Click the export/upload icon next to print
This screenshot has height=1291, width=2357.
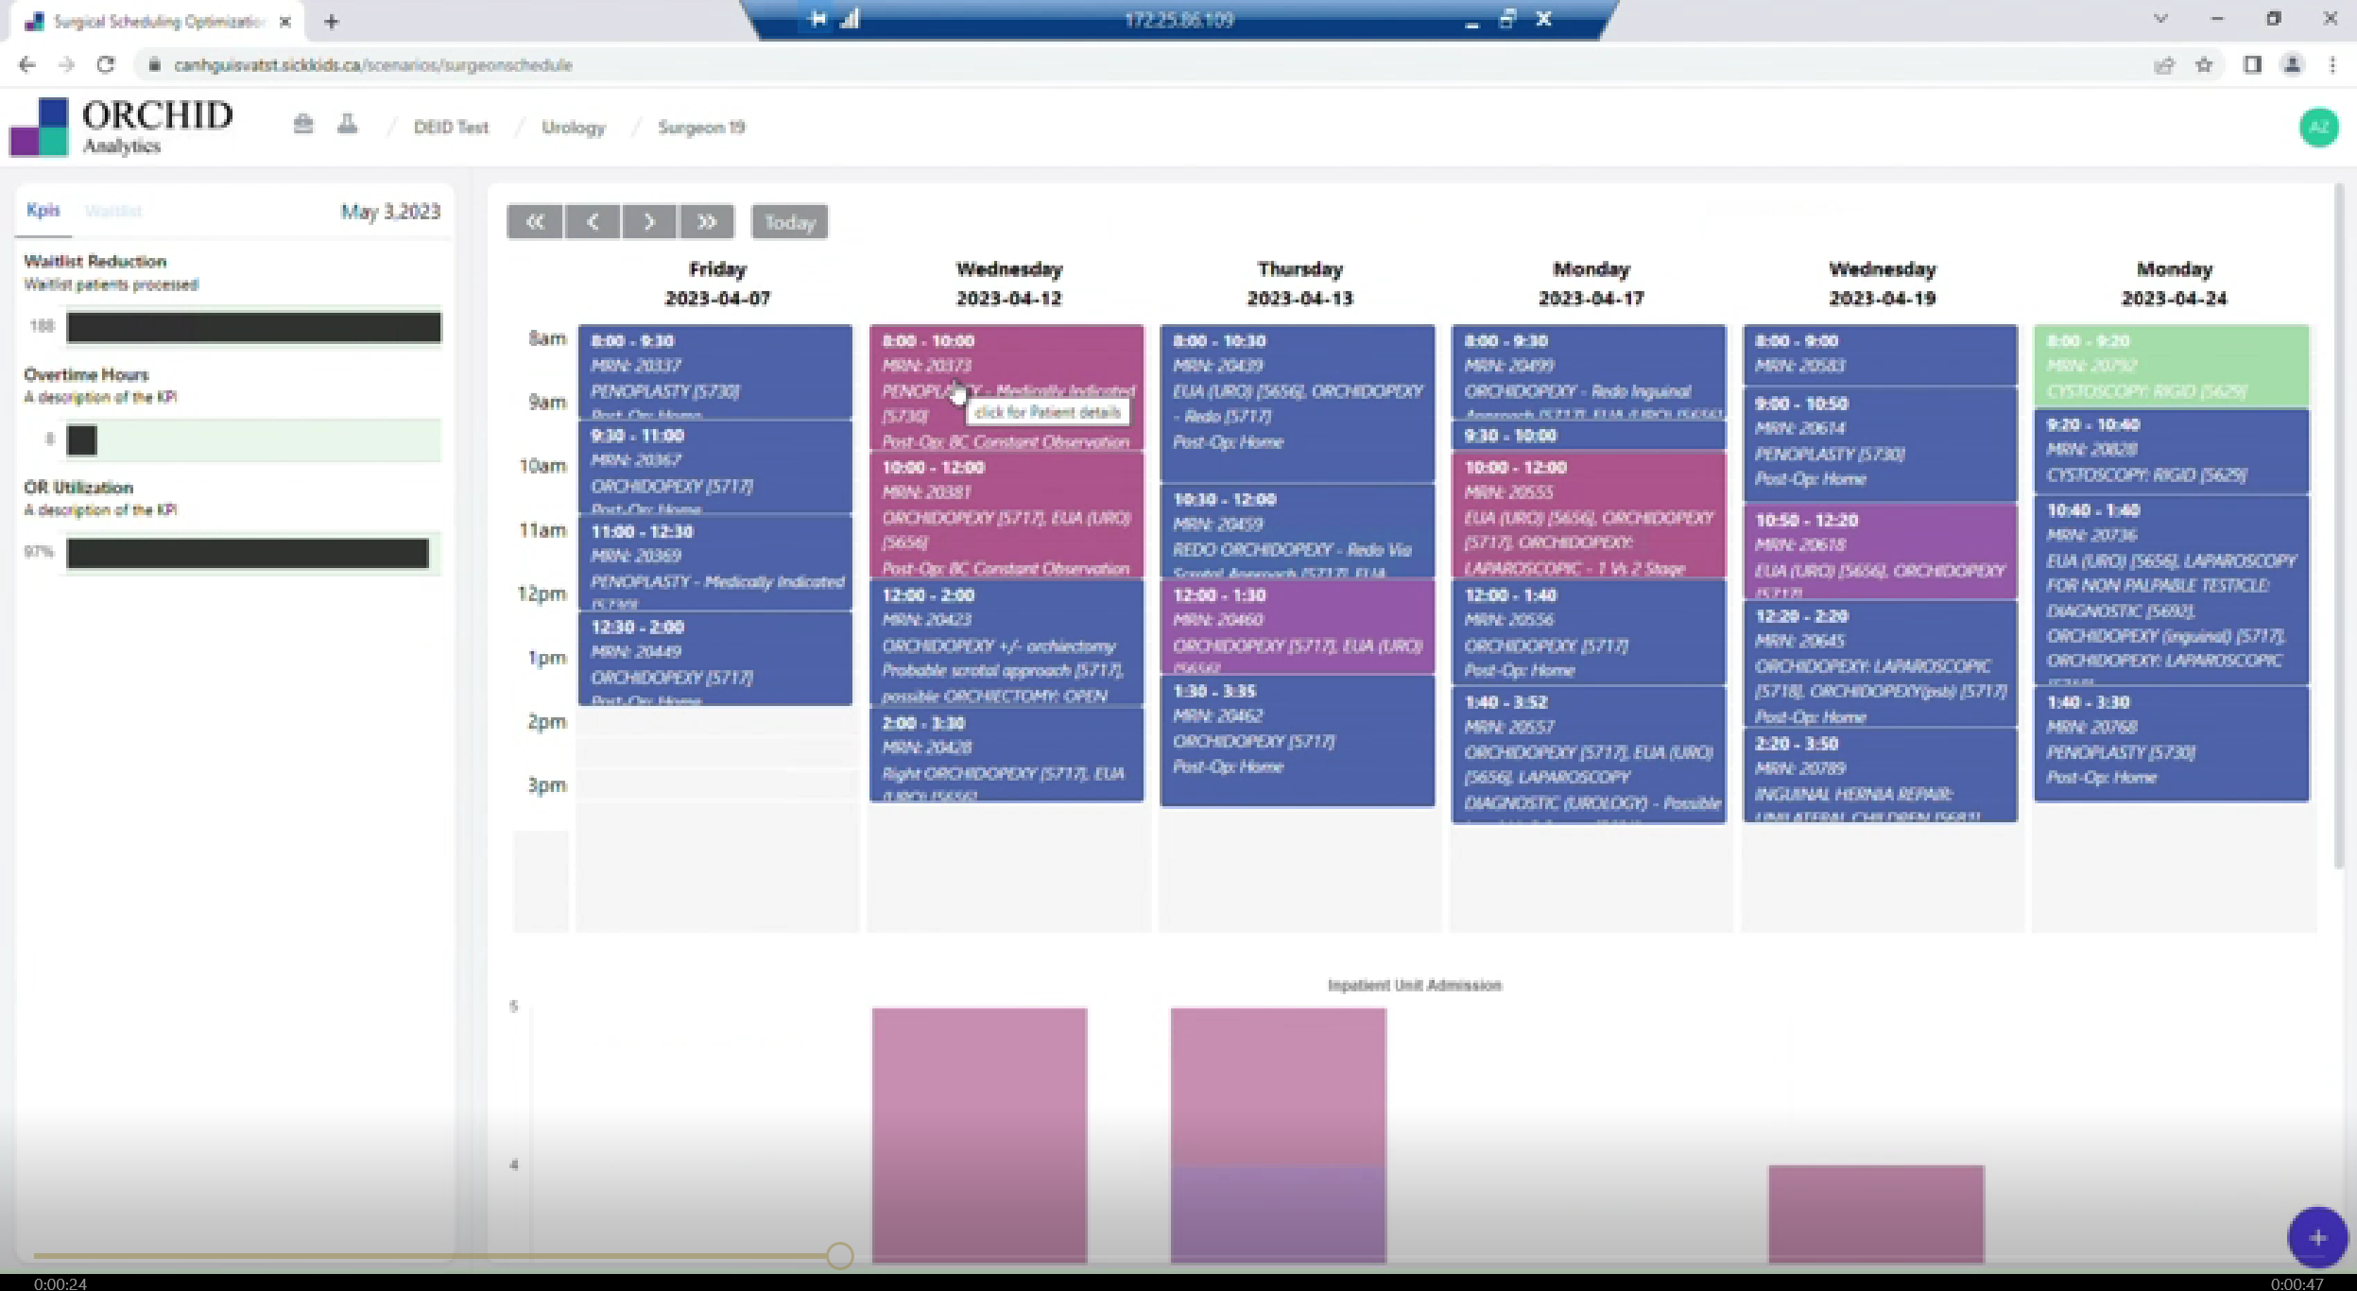(347, 124)
